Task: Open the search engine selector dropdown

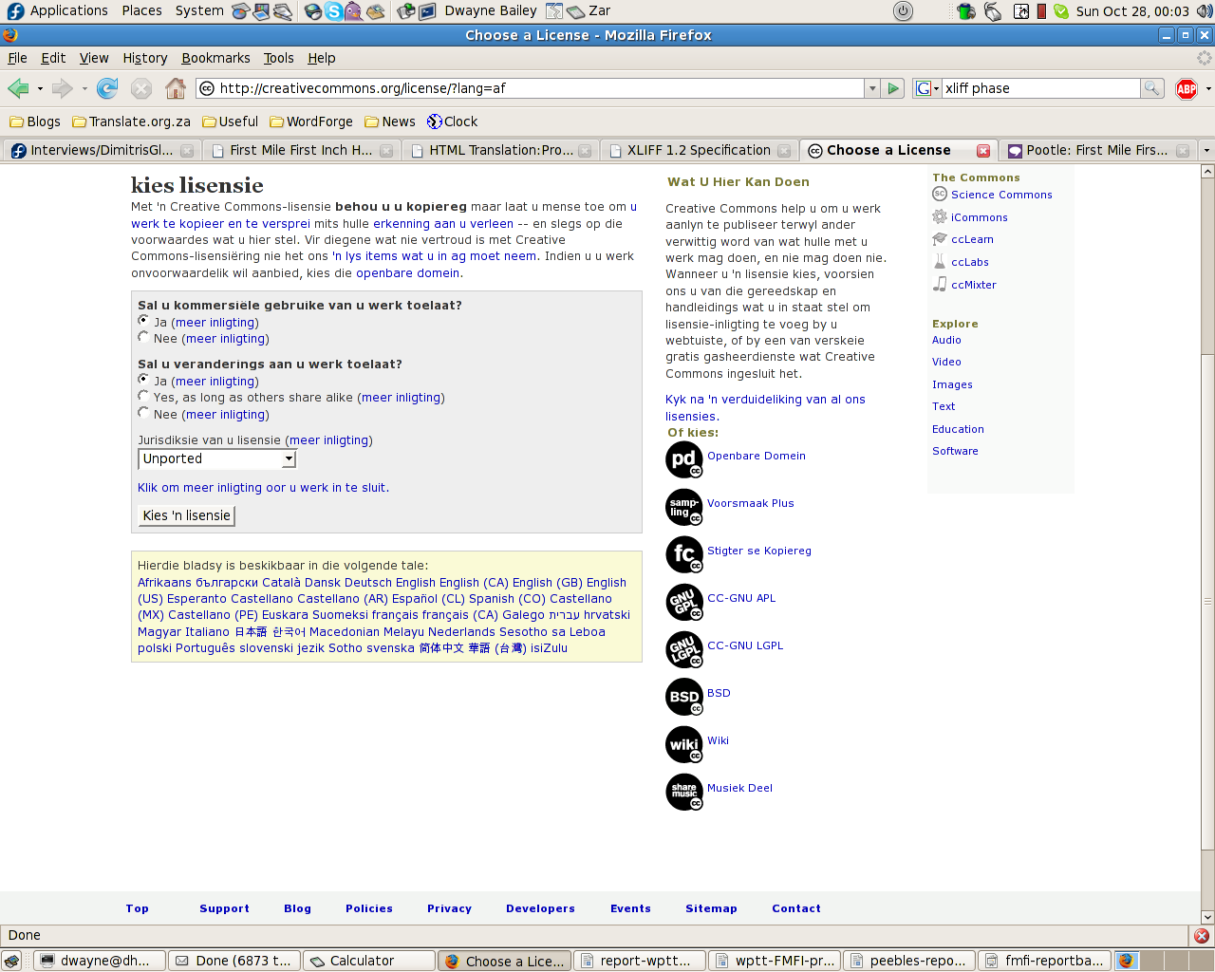Action: (926, 88)
